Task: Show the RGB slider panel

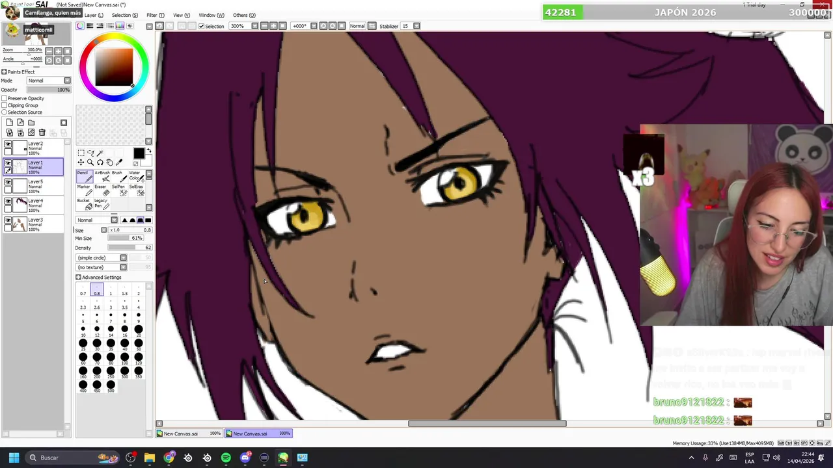Action: coord(90,26)
